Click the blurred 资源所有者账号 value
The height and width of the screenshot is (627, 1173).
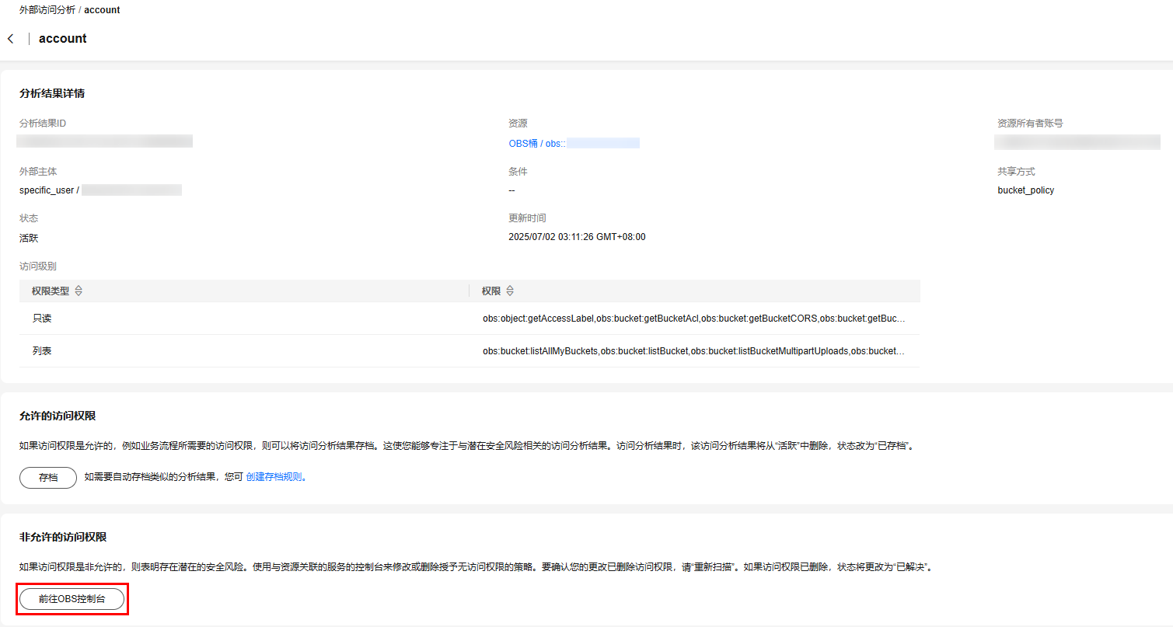point(1077,142)
